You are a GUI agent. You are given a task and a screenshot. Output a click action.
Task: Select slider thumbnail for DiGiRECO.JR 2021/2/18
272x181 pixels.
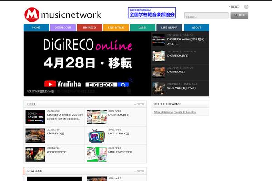tap(158, 56)
